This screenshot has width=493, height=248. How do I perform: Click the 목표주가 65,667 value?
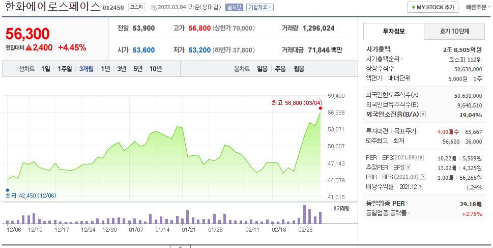click(473, 131)
